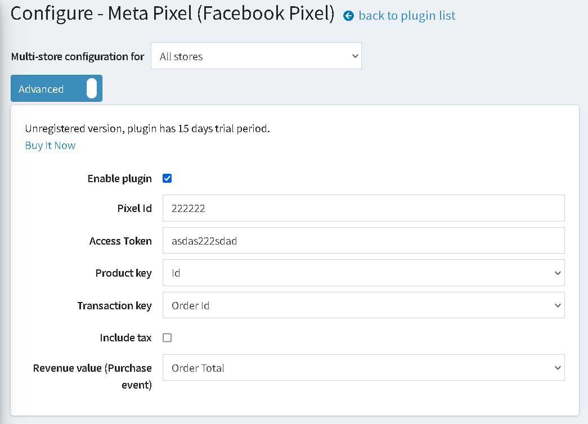588x424 pixels.
Task: Click the Transaction key chevron arrow
Action: 558,305
